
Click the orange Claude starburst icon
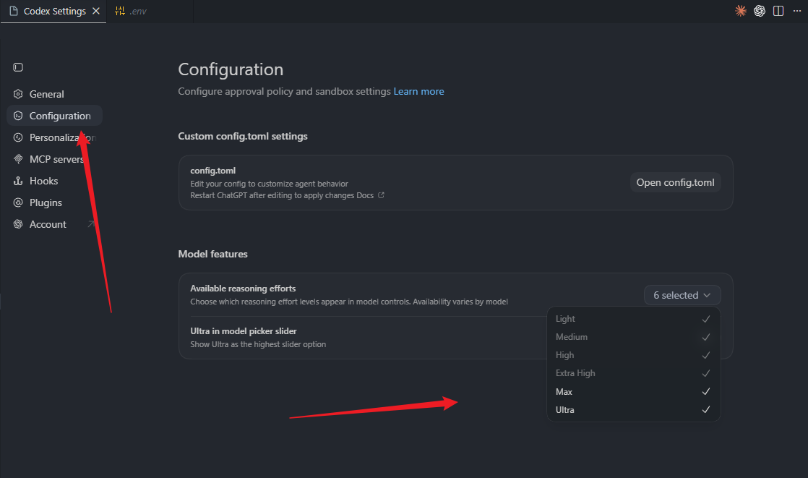(x=741, y=11)
